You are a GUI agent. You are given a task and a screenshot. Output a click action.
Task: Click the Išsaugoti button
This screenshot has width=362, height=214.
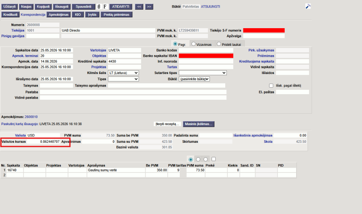[x=62, y=7]
